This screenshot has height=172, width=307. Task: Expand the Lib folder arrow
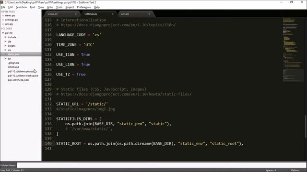click(5, 42)
